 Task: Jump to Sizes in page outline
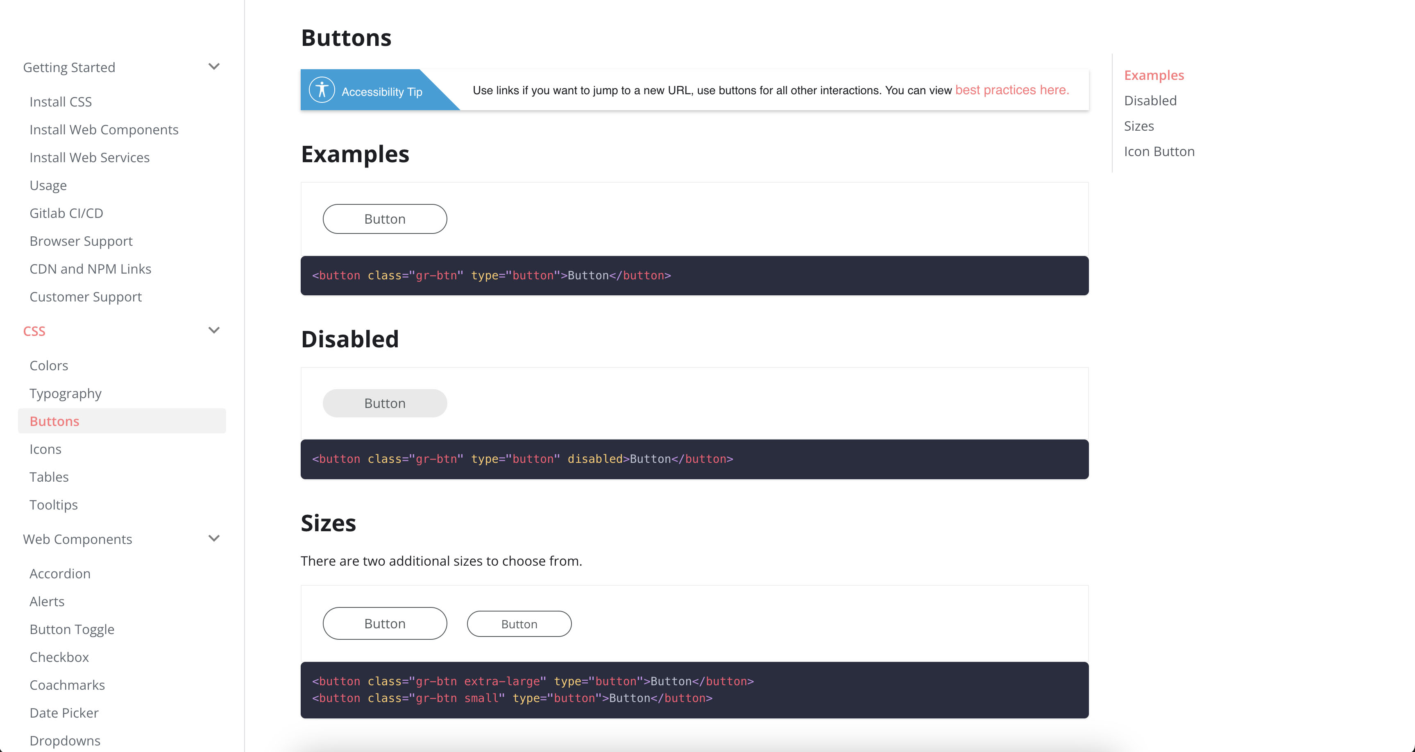1139,126
